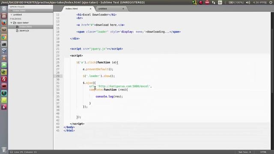Click the Line 29, Column 33 status text
274x154 pixels.
25,152
